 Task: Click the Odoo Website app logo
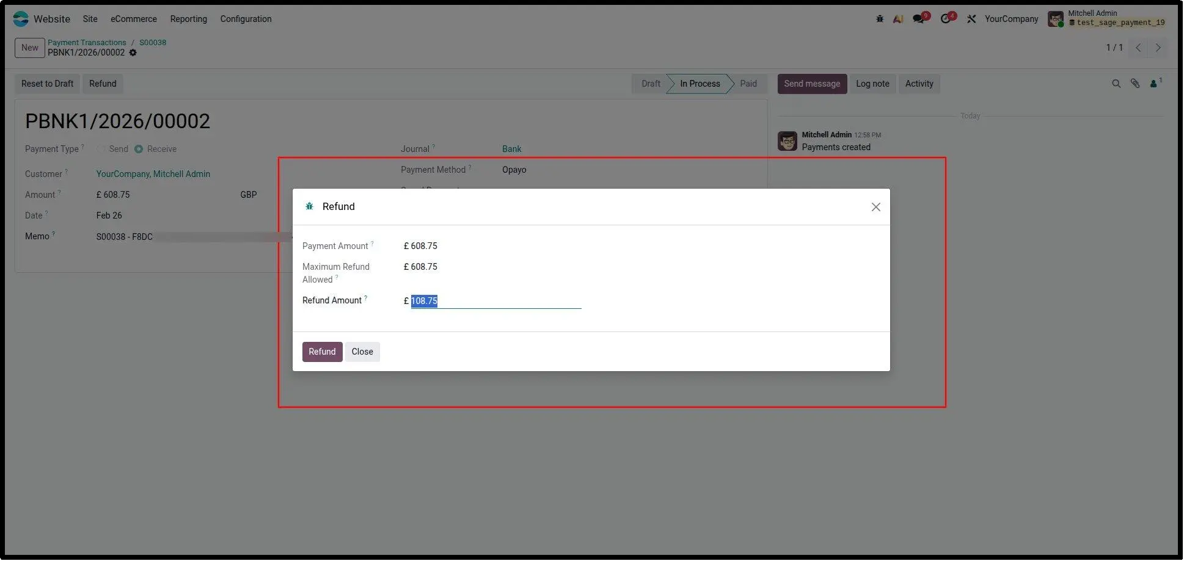tap(21, 19)
